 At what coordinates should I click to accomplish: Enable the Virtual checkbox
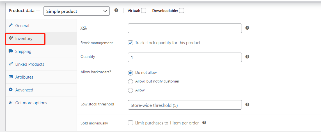pos(144,11)
